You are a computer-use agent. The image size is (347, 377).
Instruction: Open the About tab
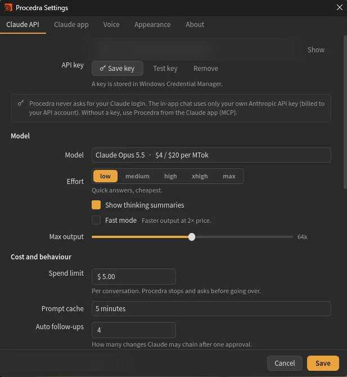[x=195, y=25]
